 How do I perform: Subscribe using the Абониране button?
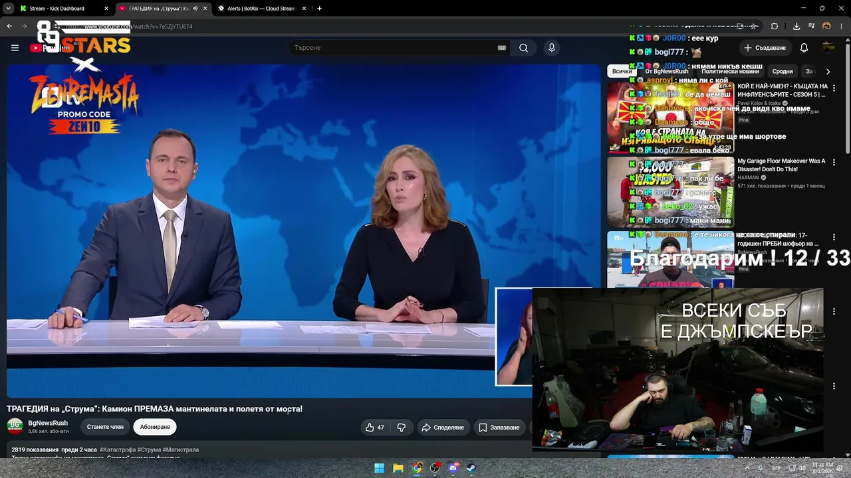coord(155,427)
